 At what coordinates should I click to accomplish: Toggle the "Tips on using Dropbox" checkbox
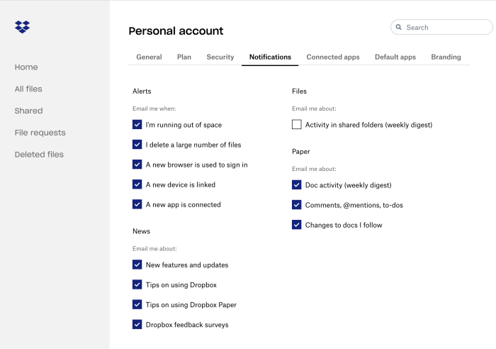[137, 284]
